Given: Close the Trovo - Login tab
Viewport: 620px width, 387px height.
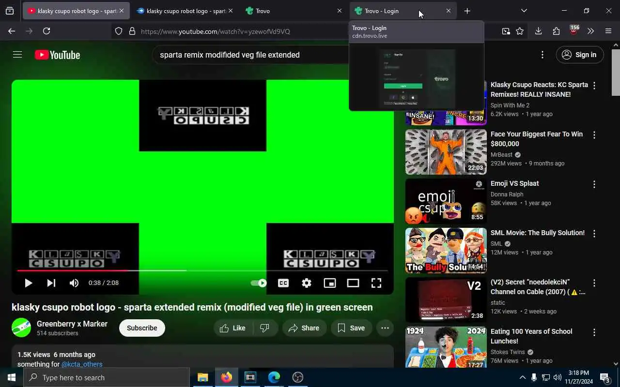Looking at the screenshot, I should point(449,11).
